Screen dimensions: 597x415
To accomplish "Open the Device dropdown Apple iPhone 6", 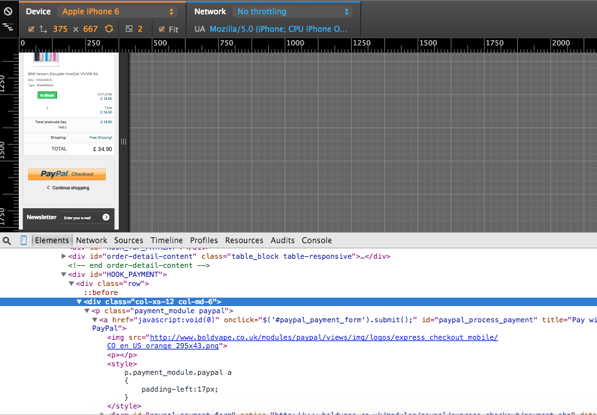I will (117, 12).
